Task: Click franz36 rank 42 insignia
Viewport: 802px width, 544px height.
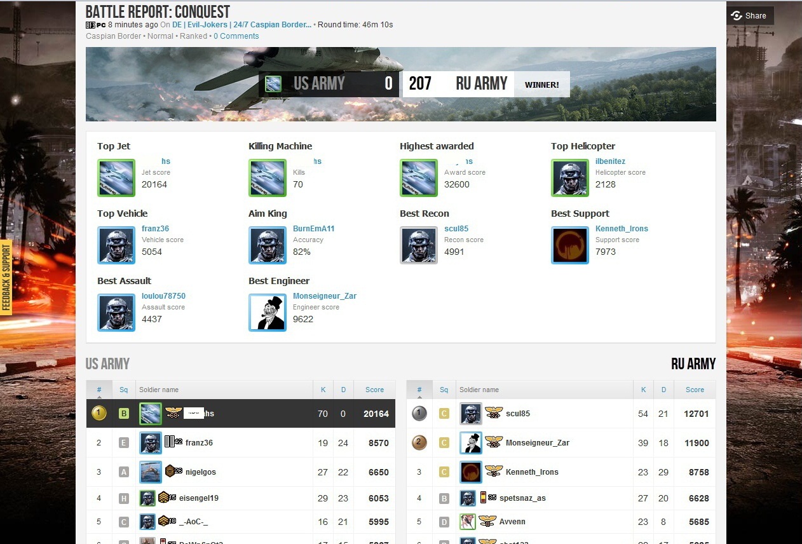Action: pos(173,442)
